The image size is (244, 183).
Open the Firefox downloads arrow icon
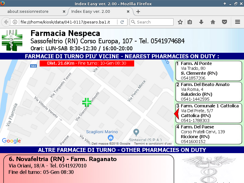(x=201, y=22)
